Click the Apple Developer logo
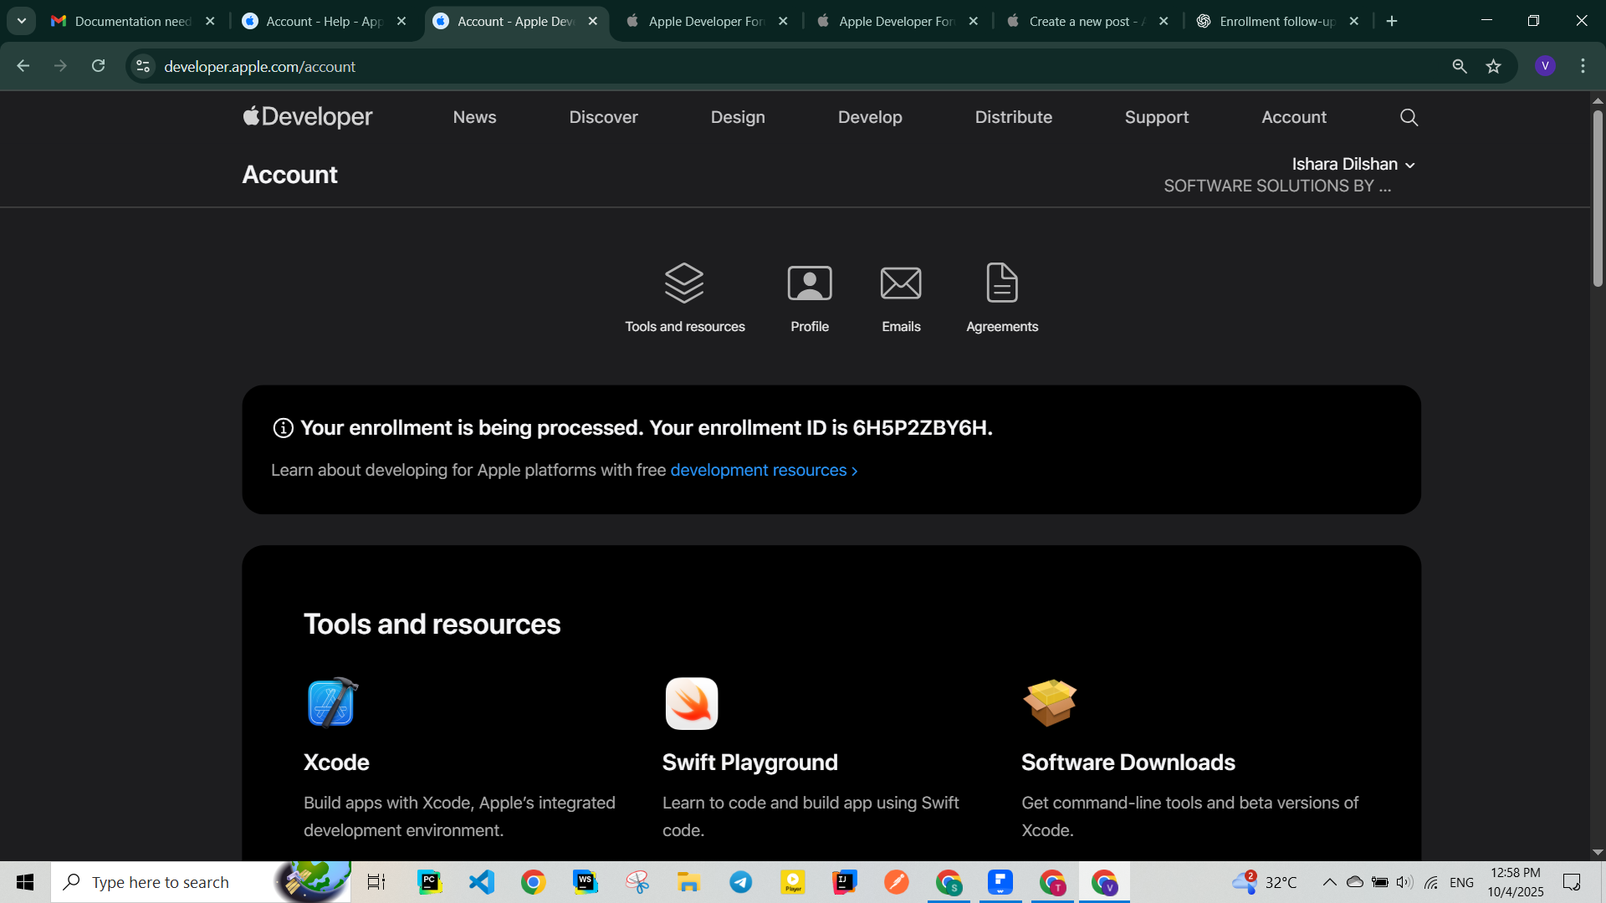Image resolution: width=1606 pixels, height=903 pixels. (x=308, y=117)
